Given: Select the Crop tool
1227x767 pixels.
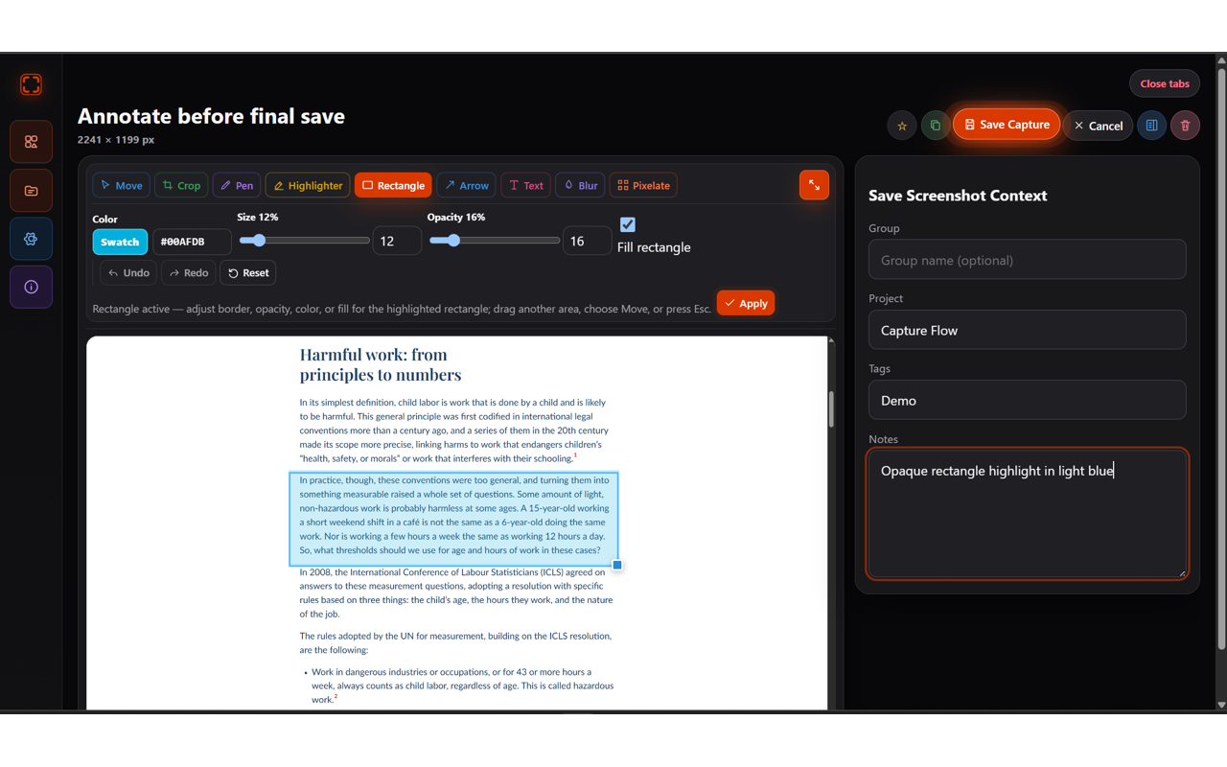Looking at the screenshot, I should click(181, 185).
